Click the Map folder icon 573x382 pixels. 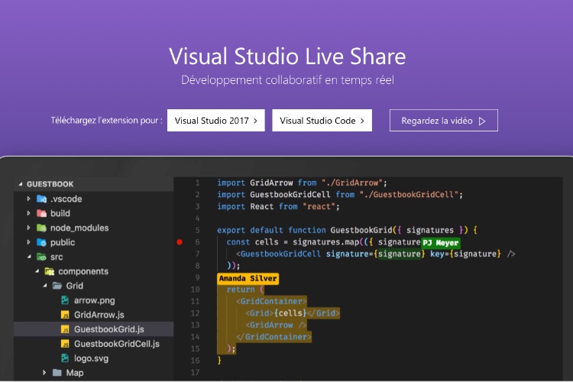click(x=57, y=373)
